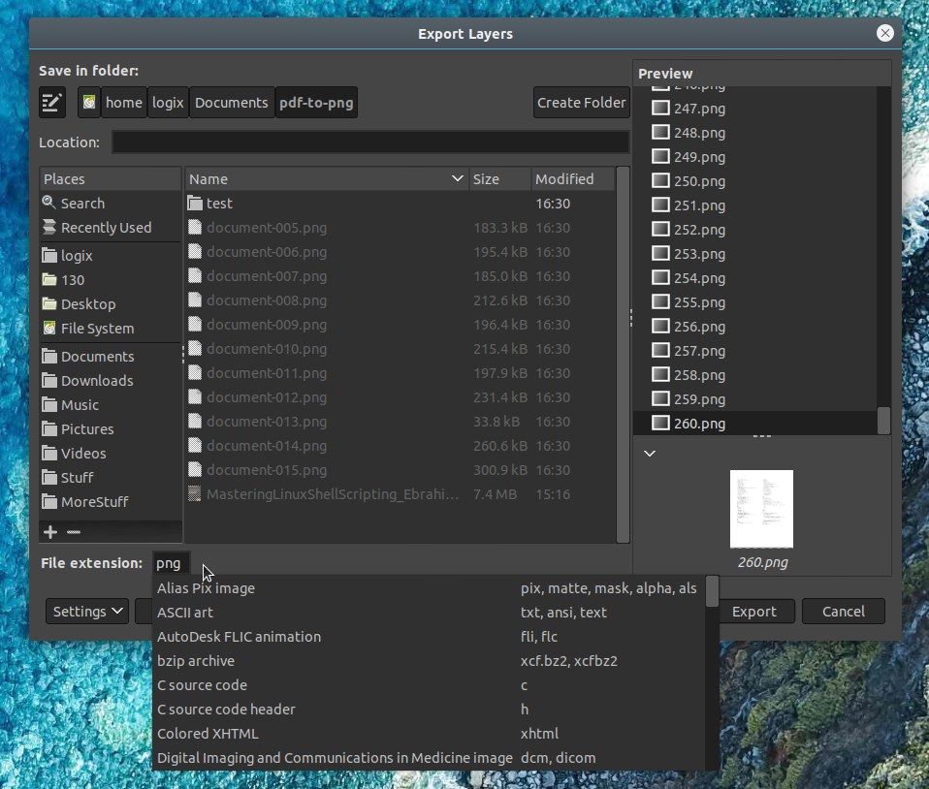Viewport: 929px width, 789px height.
Task: Toggle export of layer 255.png
Action: click(662, 302)
